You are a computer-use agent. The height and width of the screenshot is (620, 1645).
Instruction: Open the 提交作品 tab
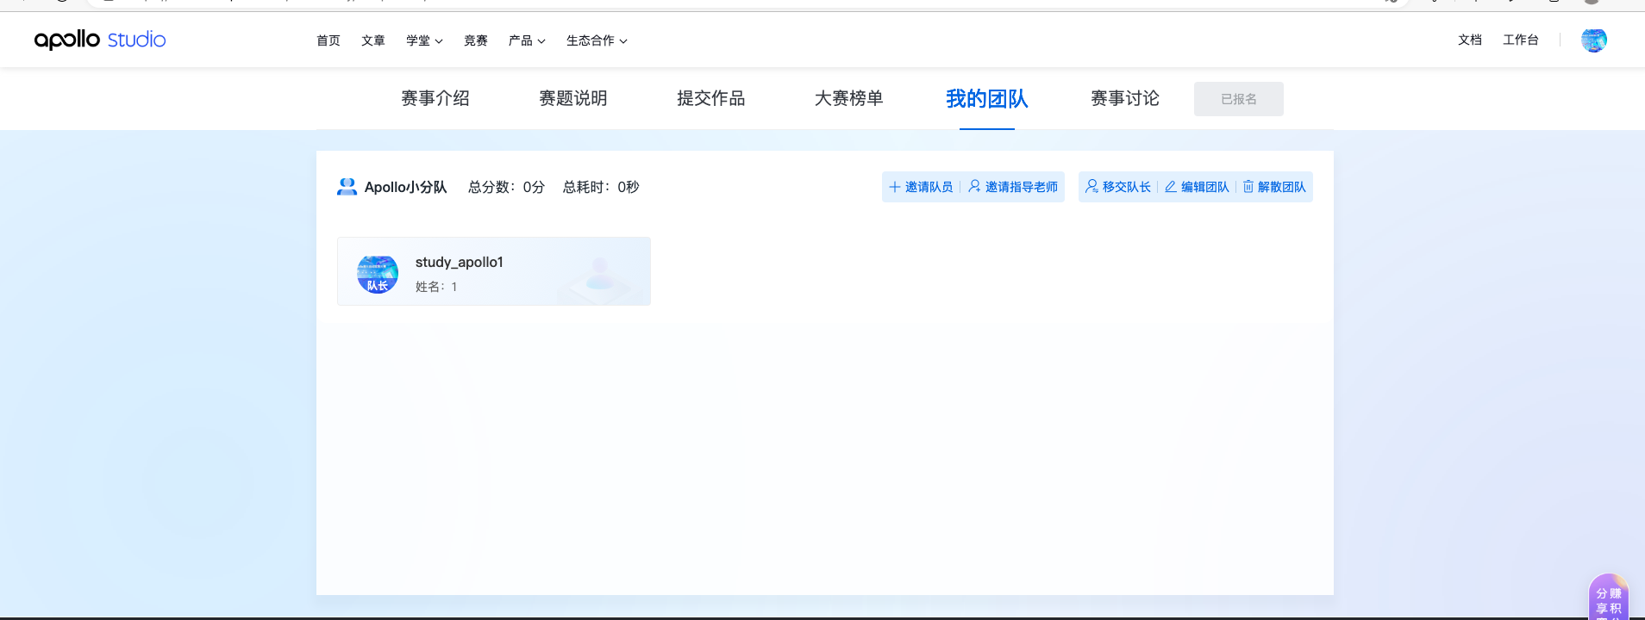click(711, 99)
